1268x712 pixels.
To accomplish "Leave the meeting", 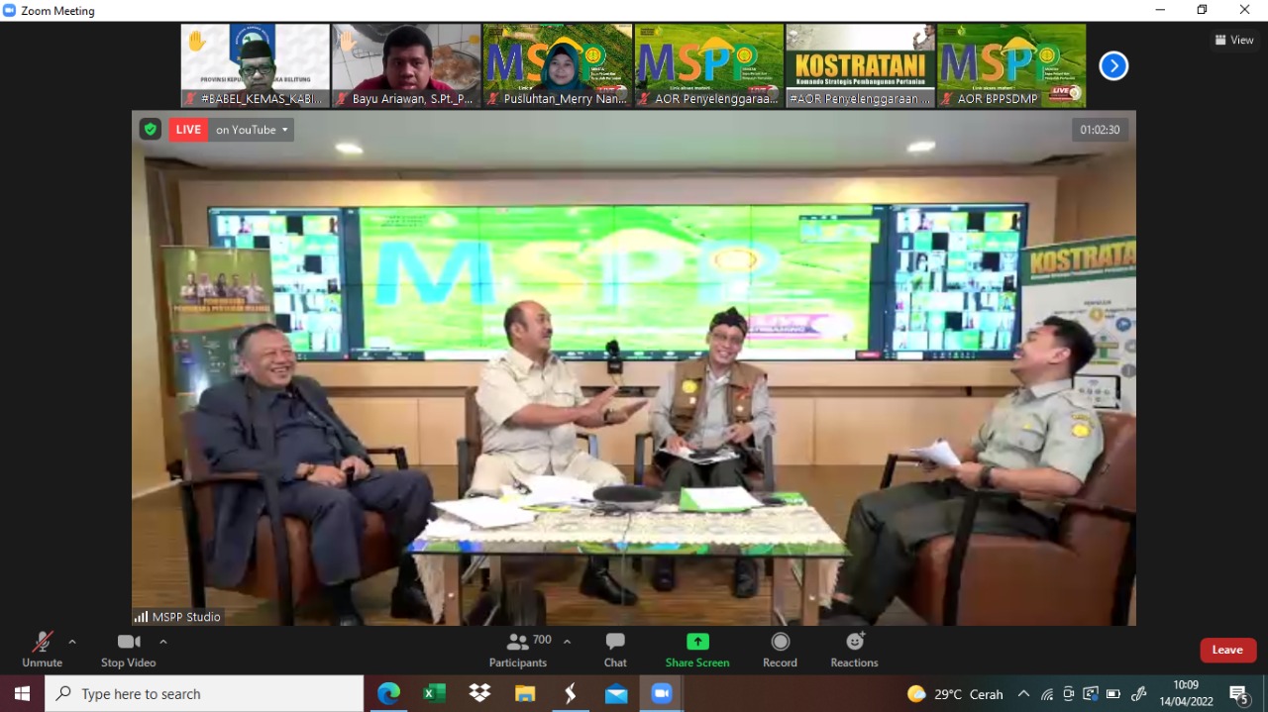I will click(1227, 650).
